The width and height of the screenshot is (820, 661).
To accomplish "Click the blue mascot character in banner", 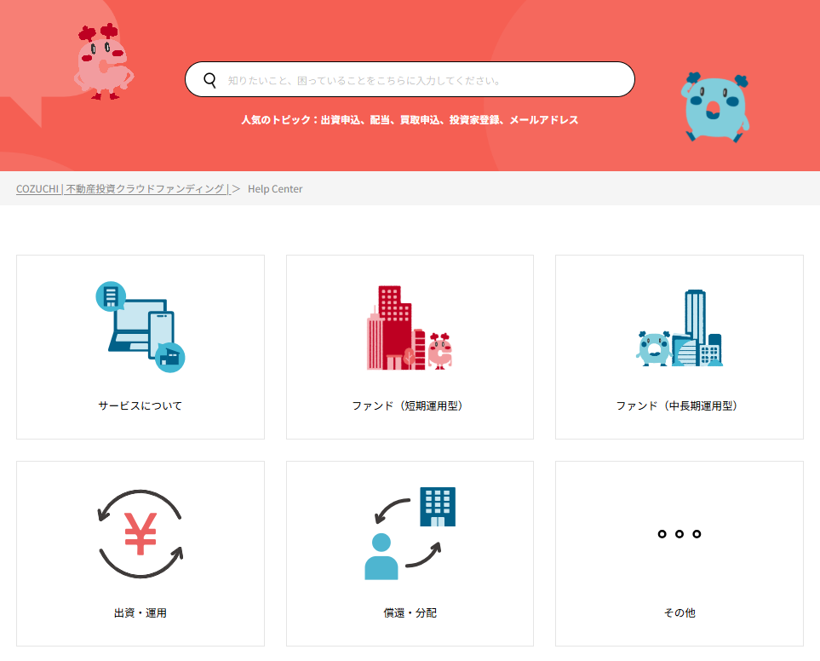I will tap(715, 107).
